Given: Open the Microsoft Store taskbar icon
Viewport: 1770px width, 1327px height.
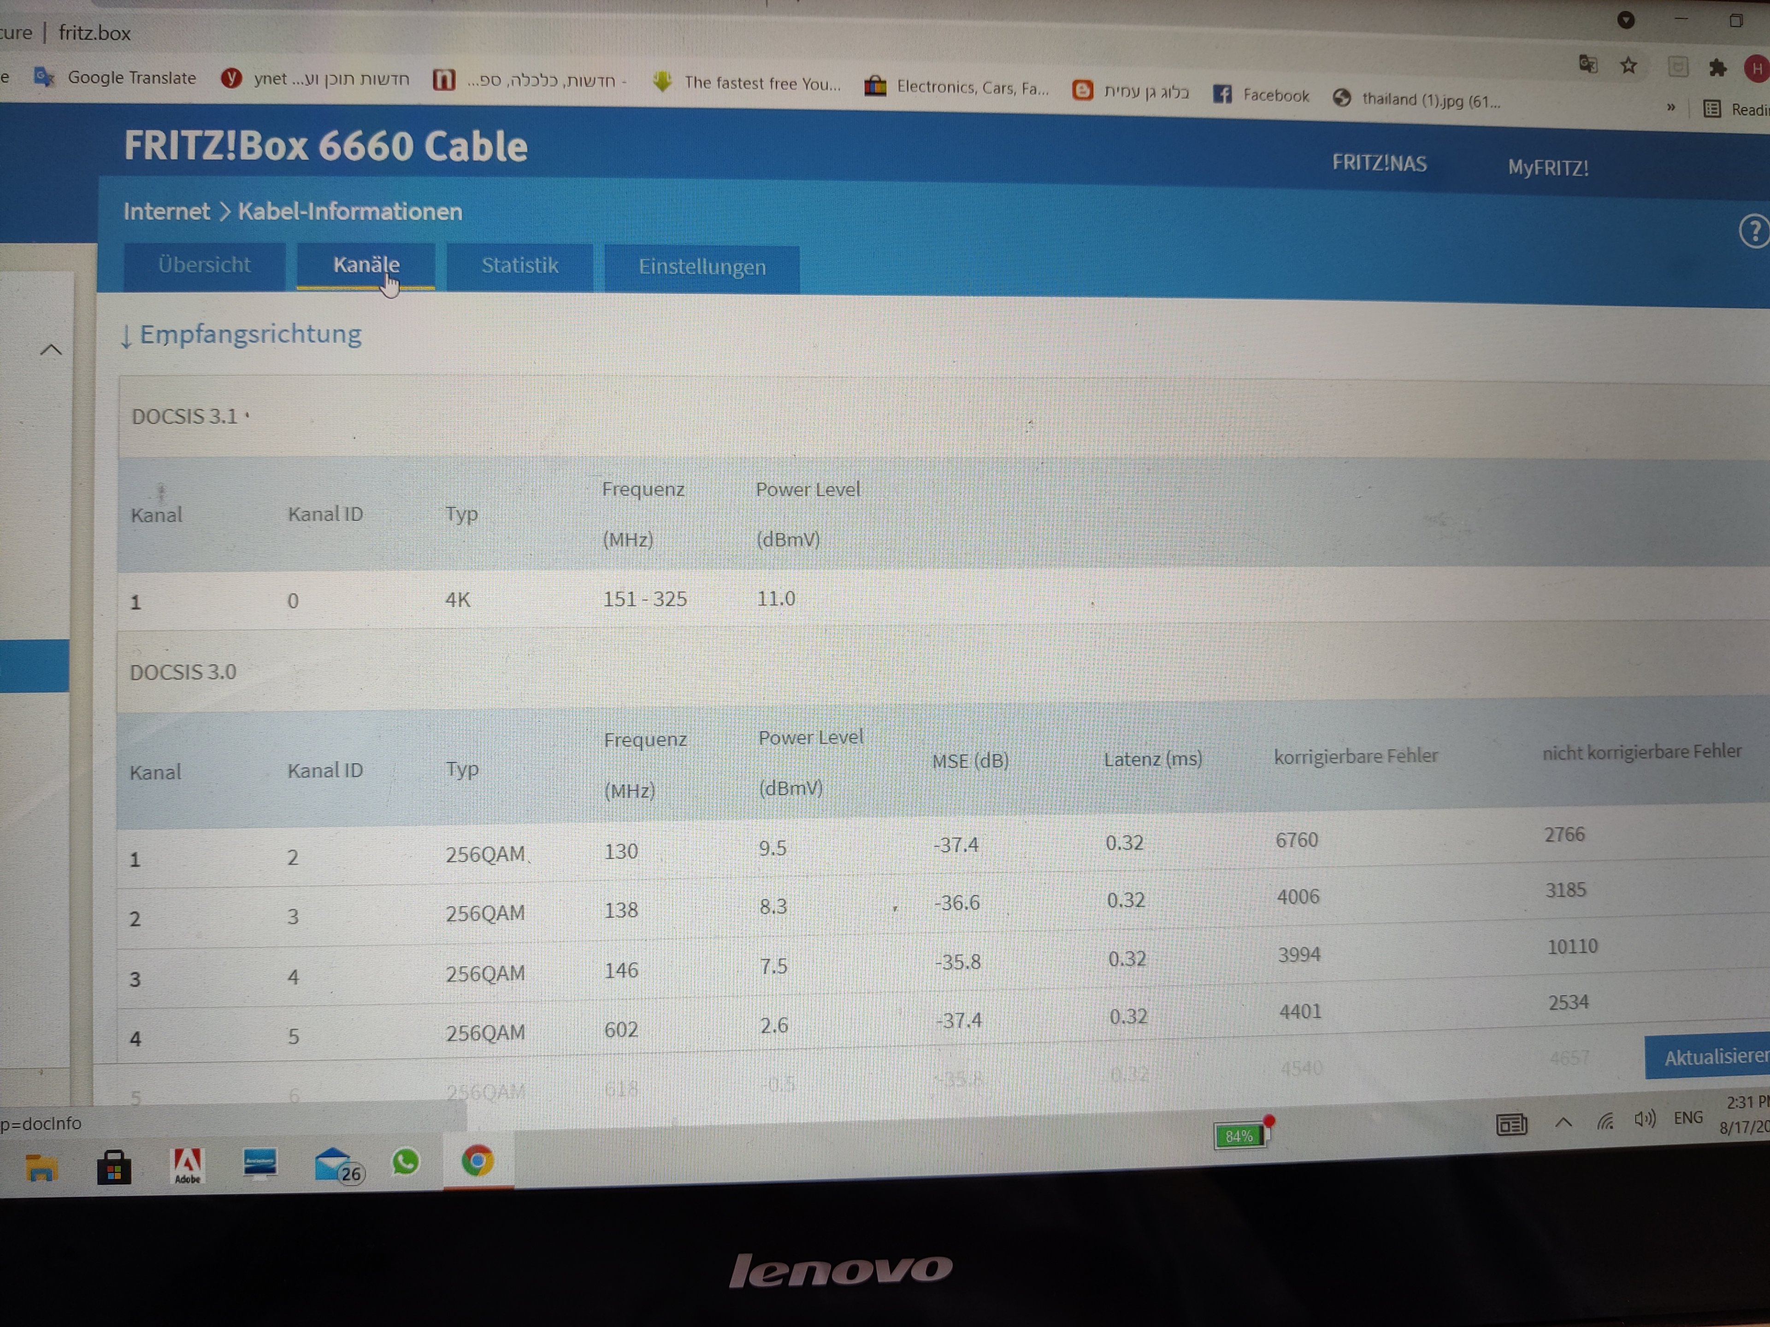Looking at the screenshot, I should click(114, 1168).
